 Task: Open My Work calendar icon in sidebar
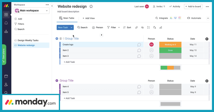6,76
